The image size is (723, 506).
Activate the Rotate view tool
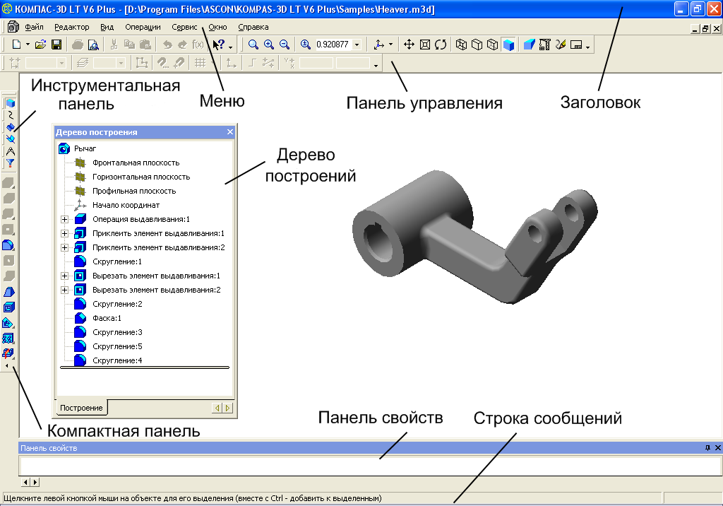(441, 45)
